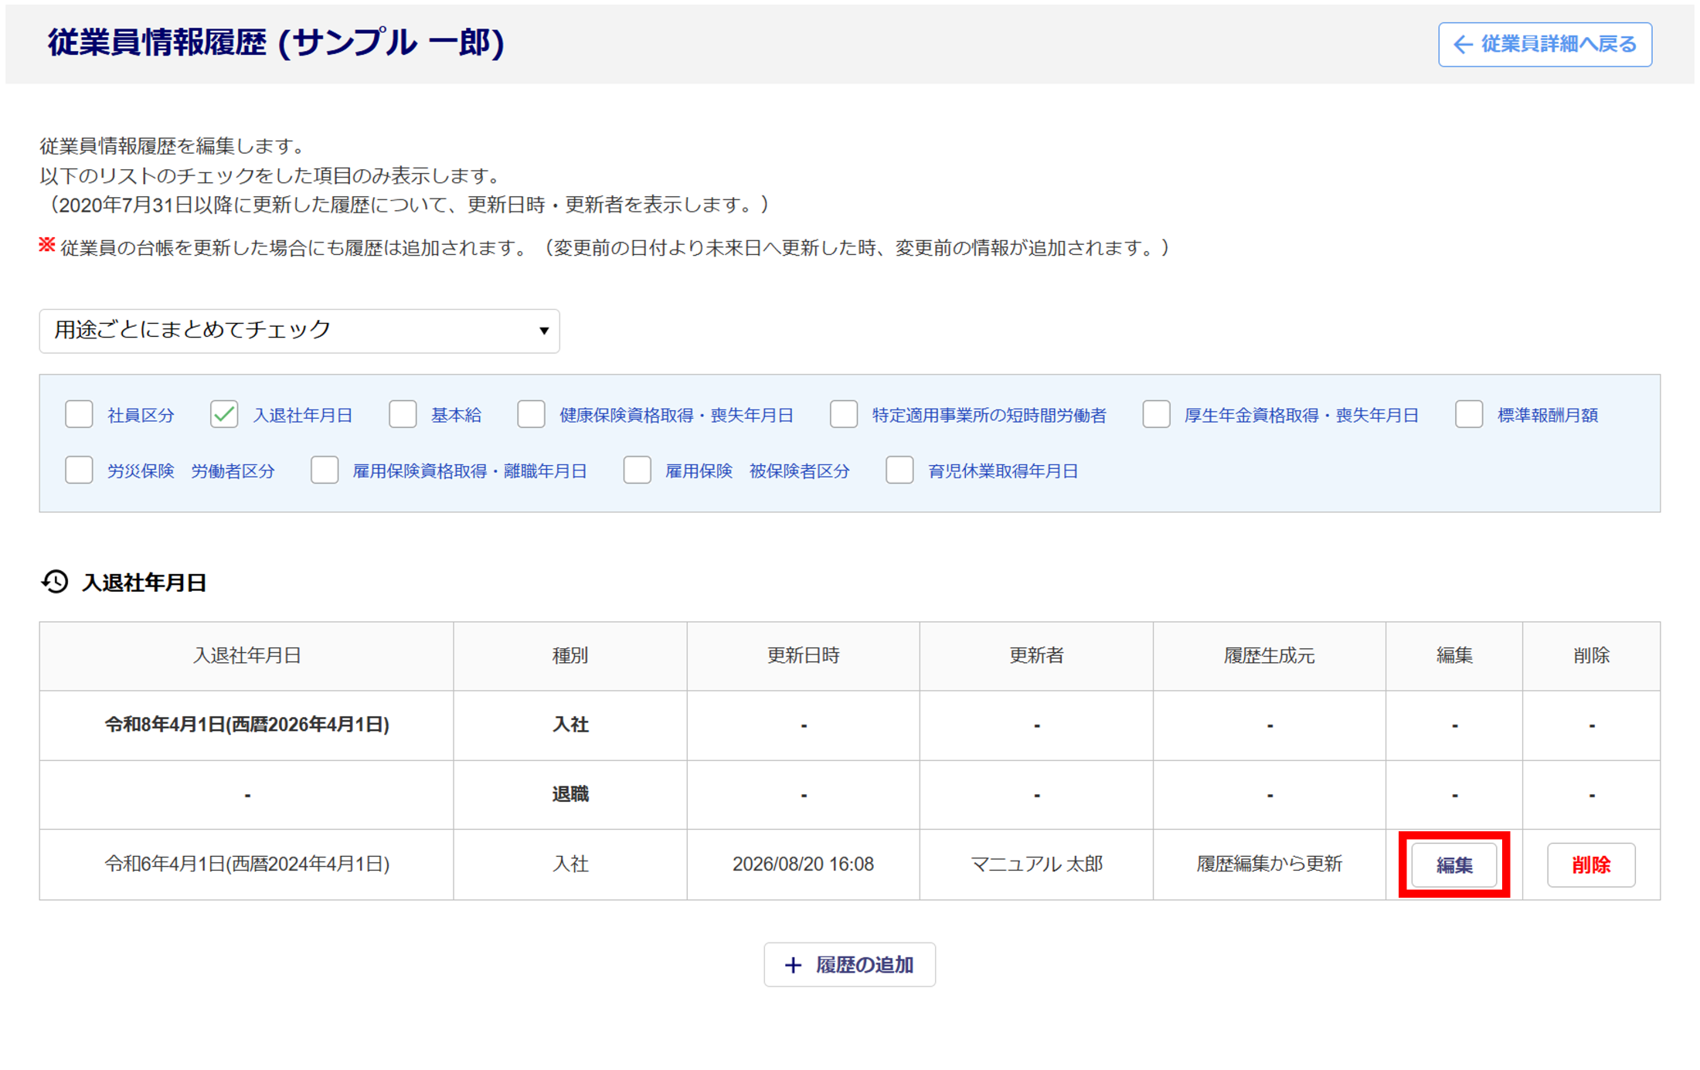Check 健康保険資格取得・喪失年月日 checkbox
Screen dimensions: 1700x1070
coord(531,414)
